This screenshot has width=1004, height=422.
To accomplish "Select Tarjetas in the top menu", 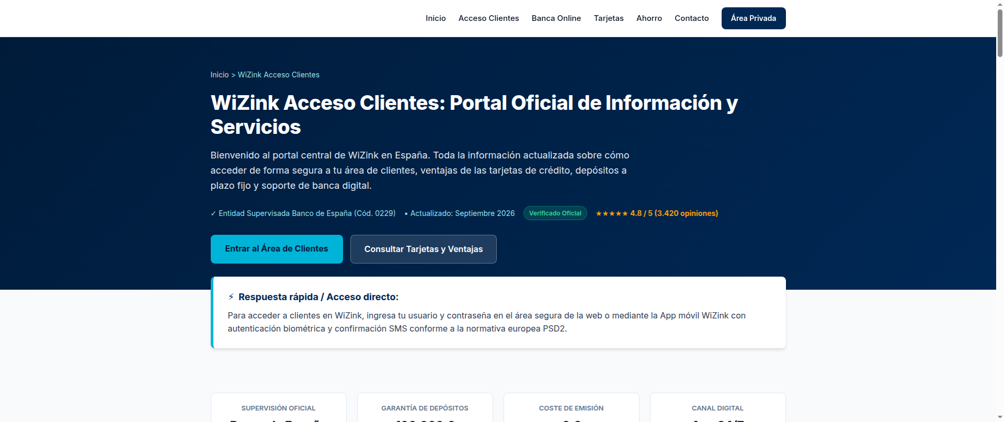I will 609,18.
